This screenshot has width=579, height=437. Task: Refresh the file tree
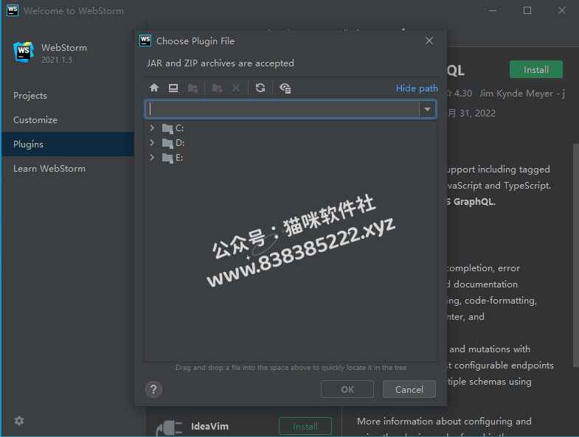tap(260, 88)
